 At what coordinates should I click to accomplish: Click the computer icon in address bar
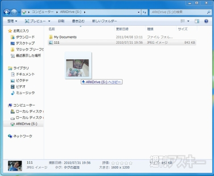click(x=24, y=12)
